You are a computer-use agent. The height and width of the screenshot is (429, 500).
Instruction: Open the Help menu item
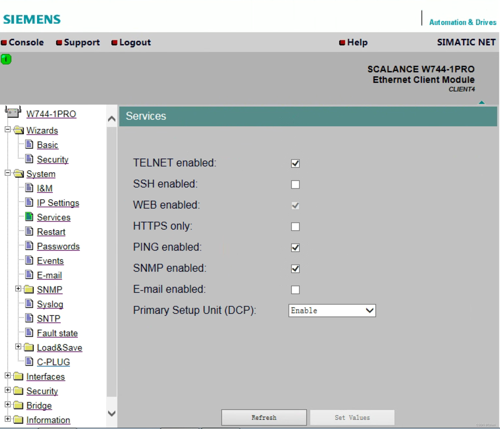(x=353, y=42)
